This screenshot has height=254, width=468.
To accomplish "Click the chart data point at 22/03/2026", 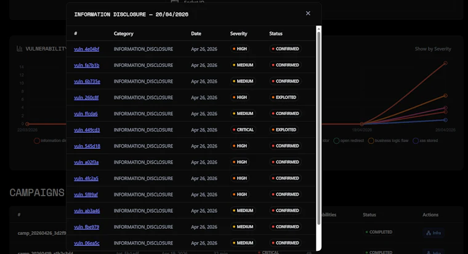I will 27,124.
